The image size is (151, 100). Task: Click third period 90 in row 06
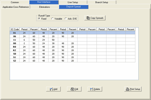63,36
